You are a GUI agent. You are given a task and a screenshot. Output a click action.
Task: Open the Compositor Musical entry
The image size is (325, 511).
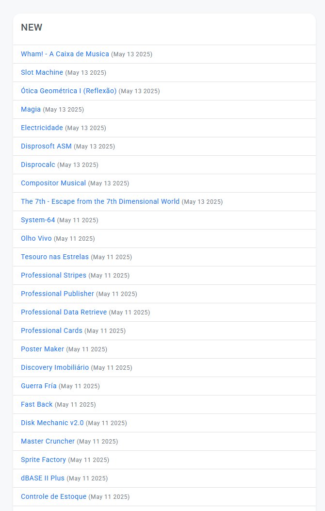53,183
